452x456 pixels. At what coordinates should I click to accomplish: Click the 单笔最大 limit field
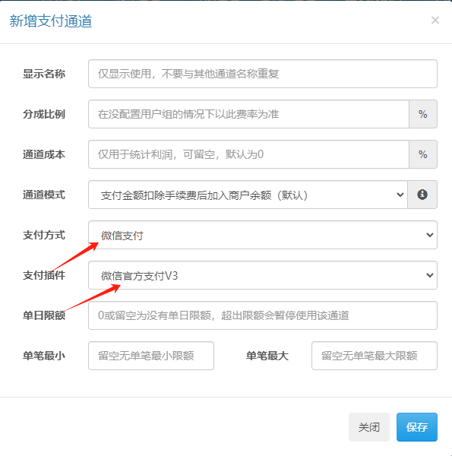point(375,356)
